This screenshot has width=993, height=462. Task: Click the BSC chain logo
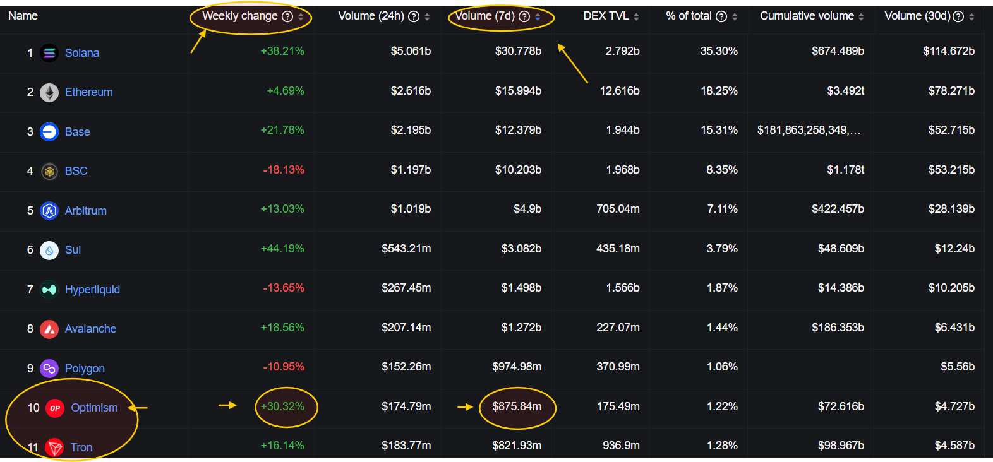point(49,171)
